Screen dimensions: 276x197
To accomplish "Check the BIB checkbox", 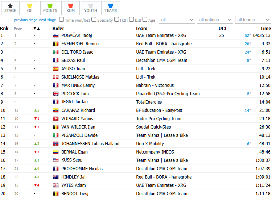I will (132, 19).
